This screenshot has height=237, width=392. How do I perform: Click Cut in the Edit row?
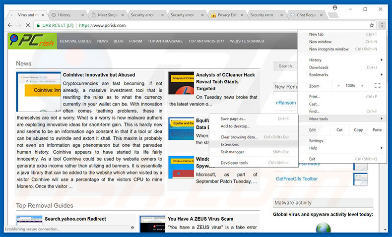[x=339, y=130]
